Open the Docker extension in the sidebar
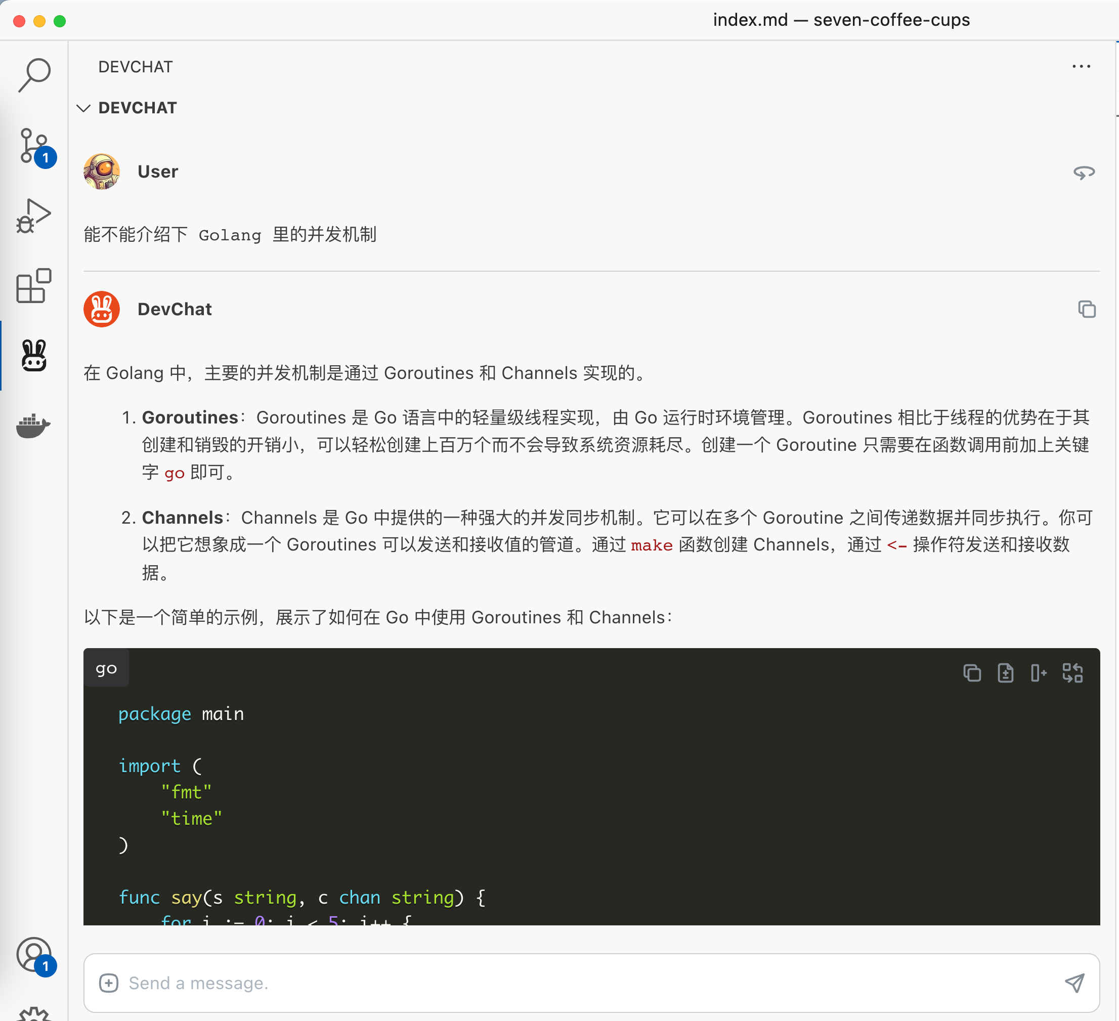 [34, 426]
